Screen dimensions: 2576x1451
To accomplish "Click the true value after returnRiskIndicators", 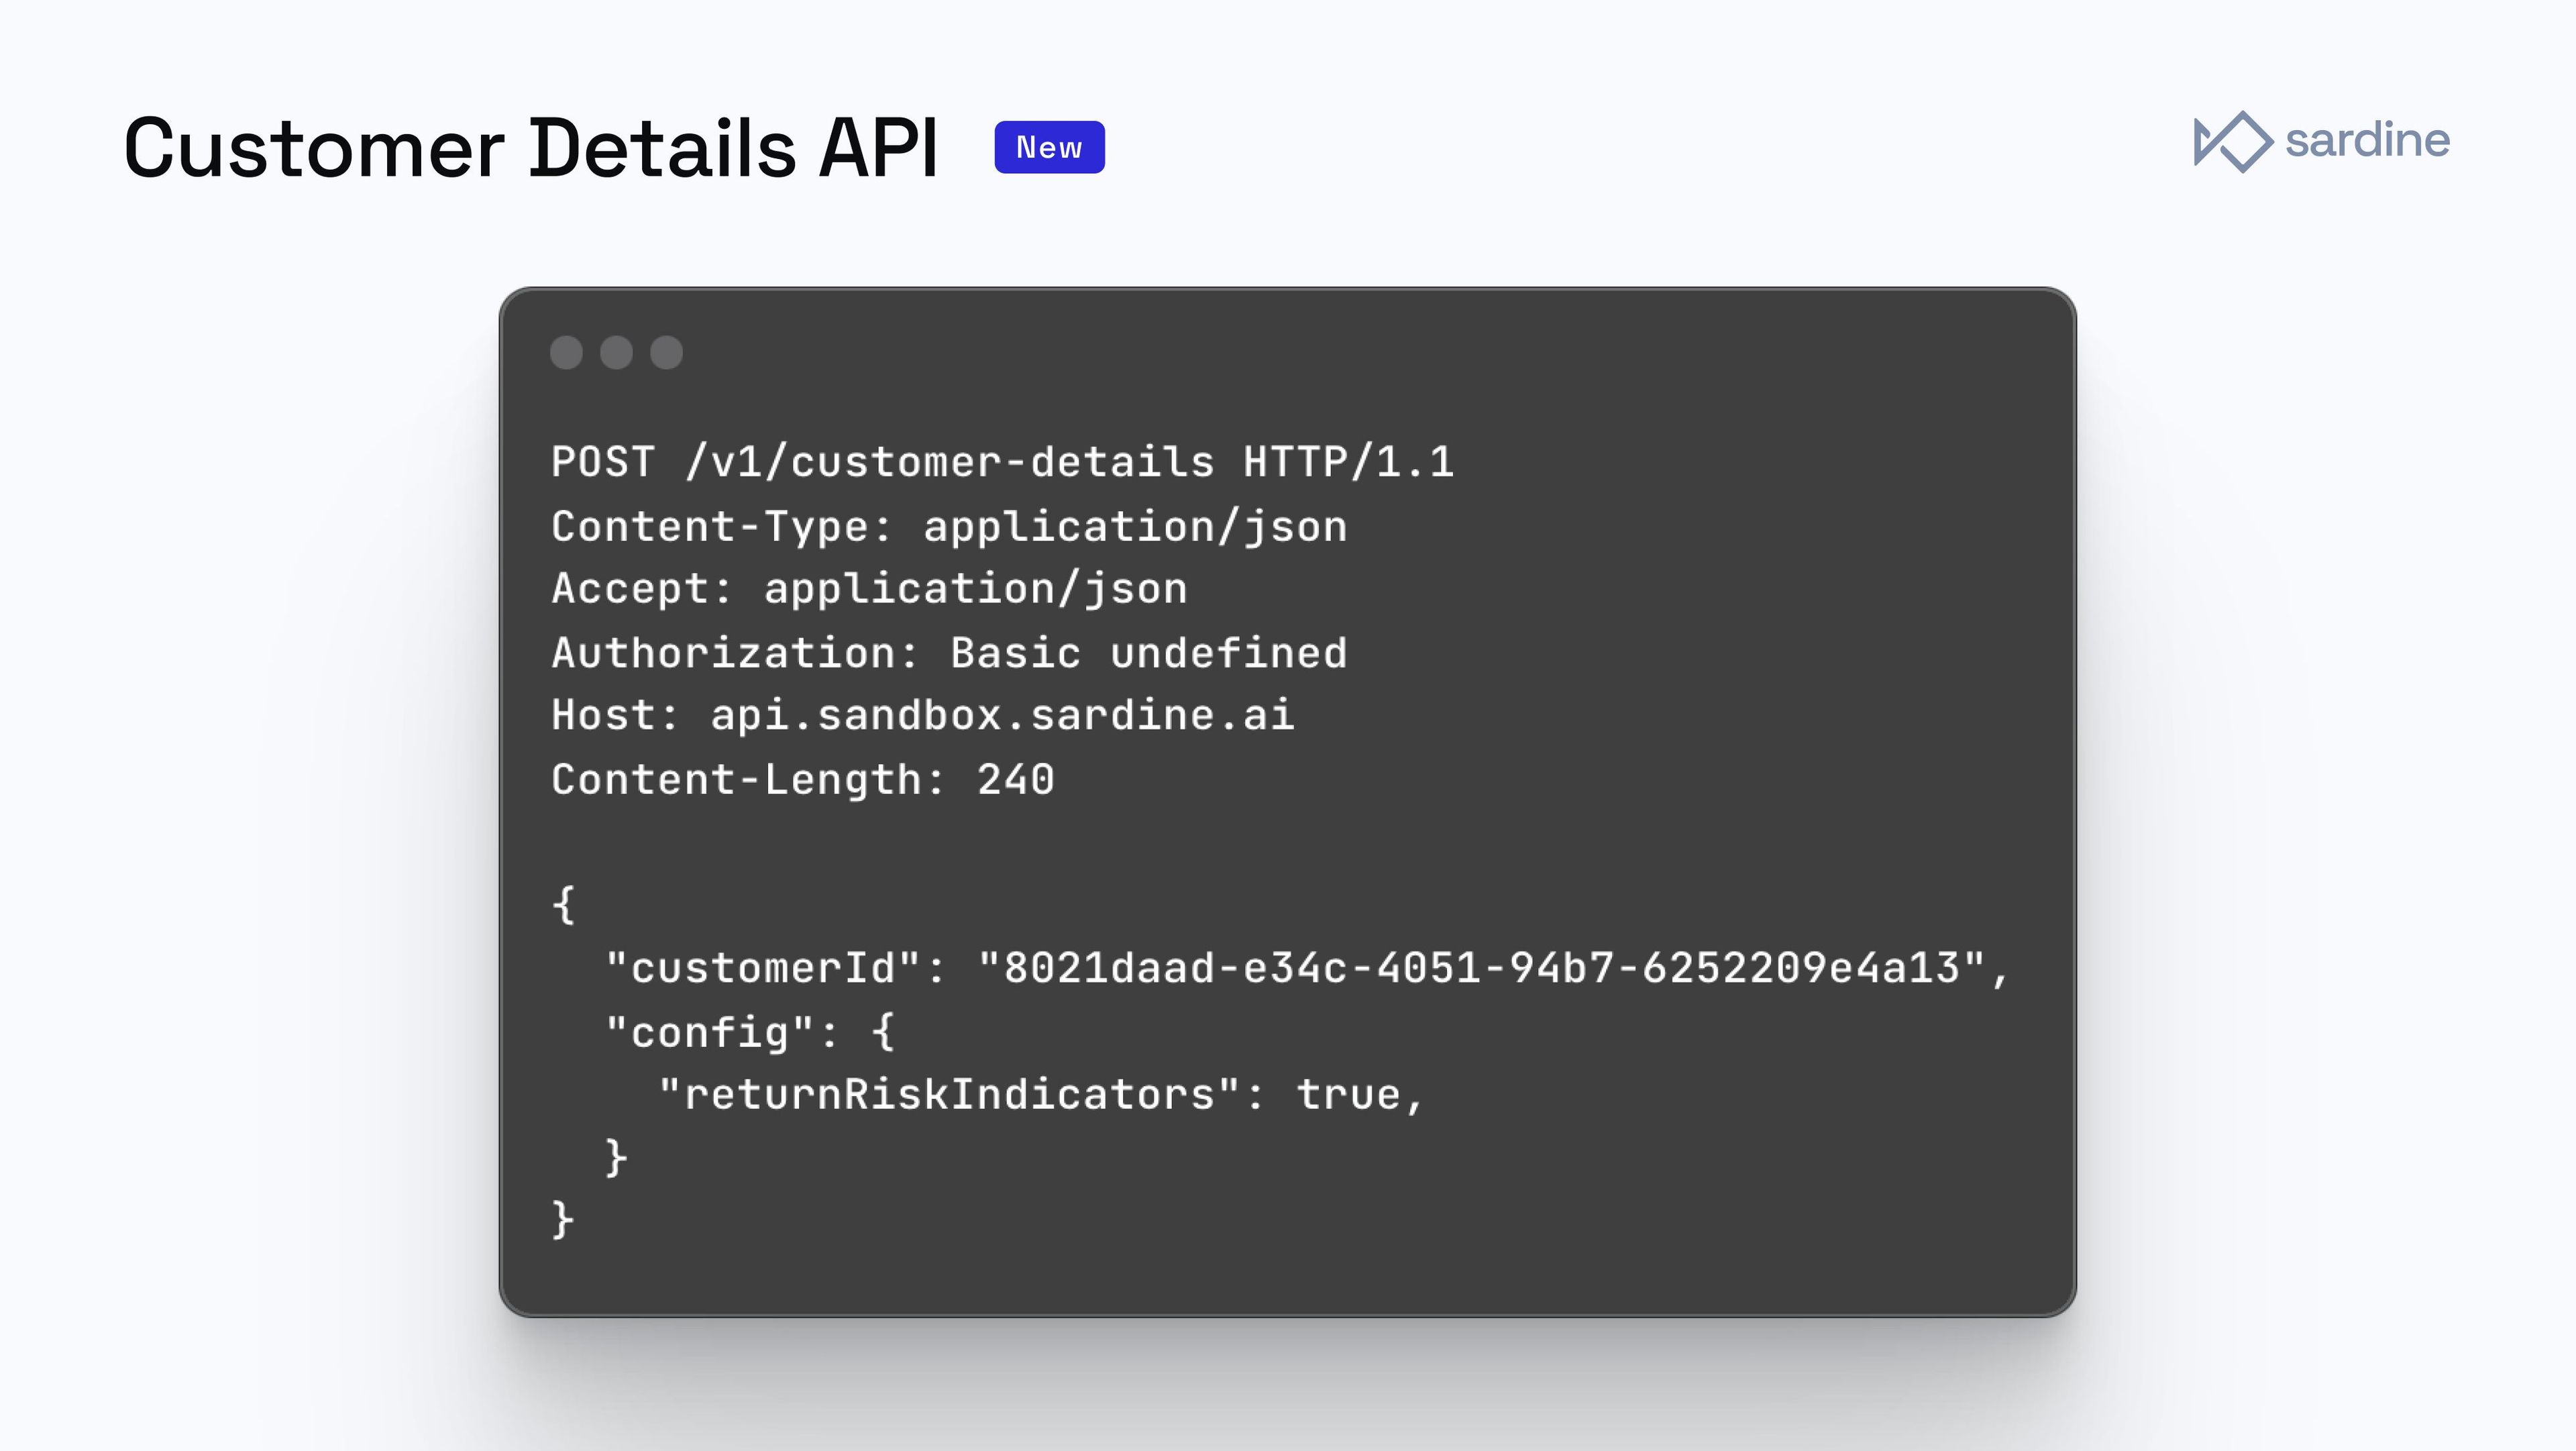I will [x=1348, y=1095].
